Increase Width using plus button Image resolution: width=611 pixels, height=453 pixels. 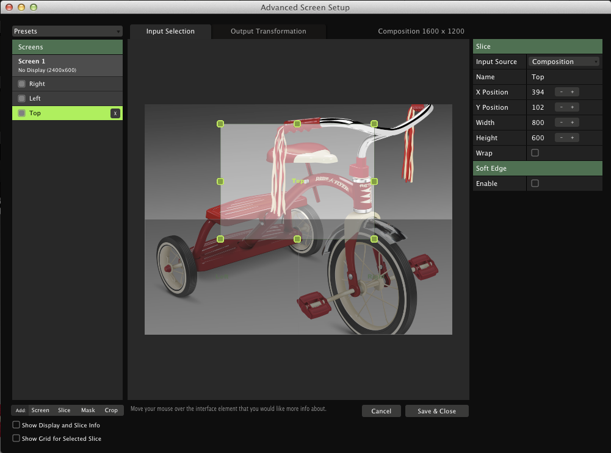(x=573, y=123)
